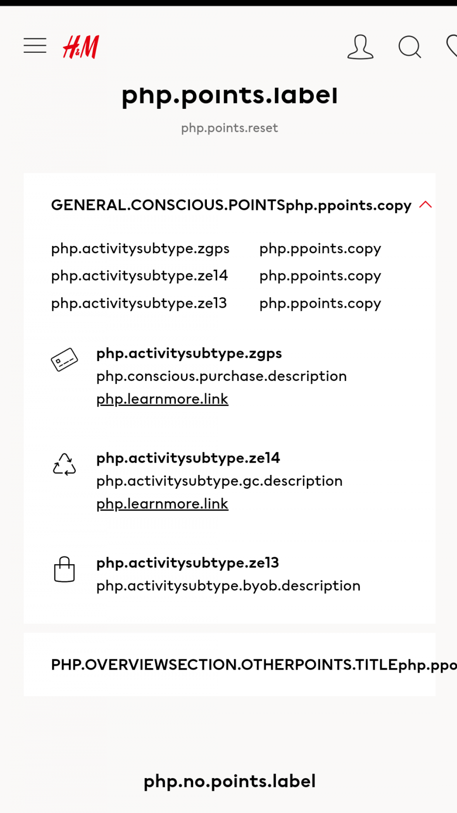
Task: Open learnmore link under conscious purchase description
Action: click(163, 399)
